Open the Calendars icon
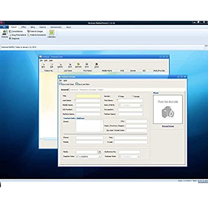This screenshot has width=208, height=208. click(52, 34)
